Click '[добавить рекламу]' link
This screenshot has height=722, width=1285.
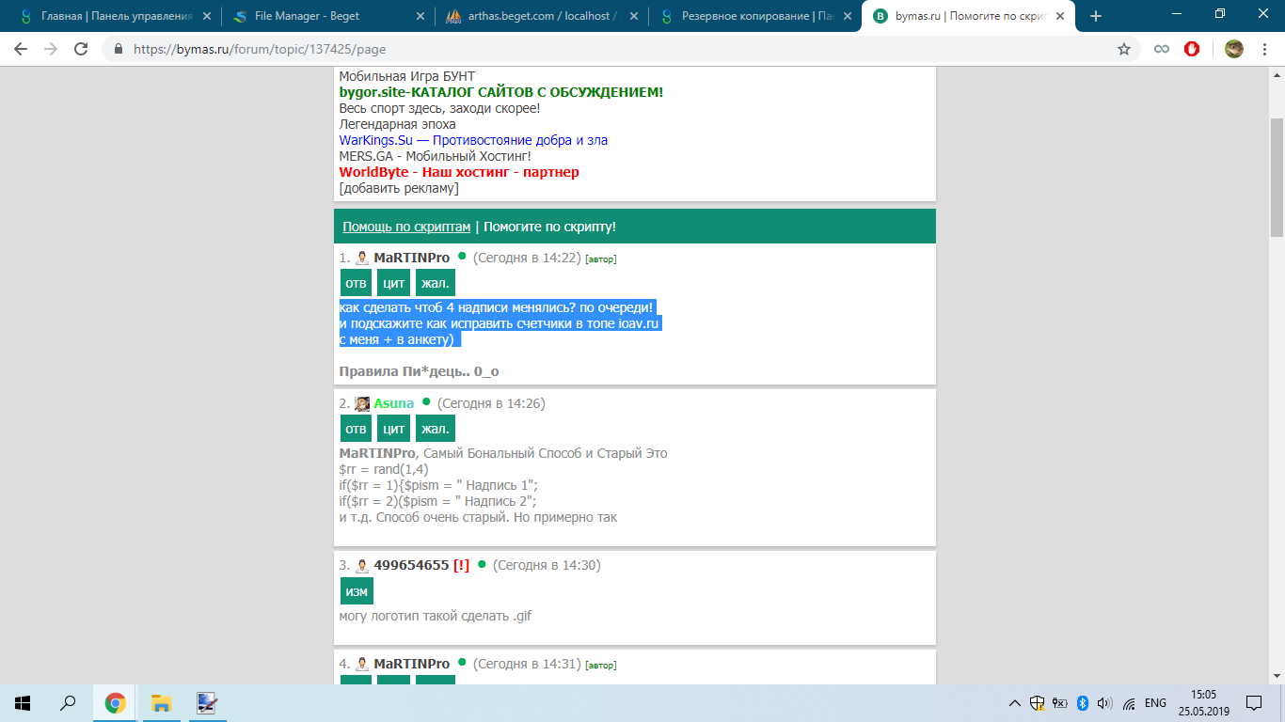(x=399, y=188)
